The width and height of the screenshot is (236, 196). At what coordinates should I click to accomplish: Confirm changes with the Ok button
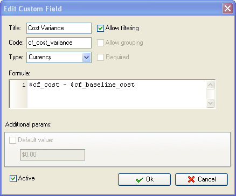[x=144, y=179]
